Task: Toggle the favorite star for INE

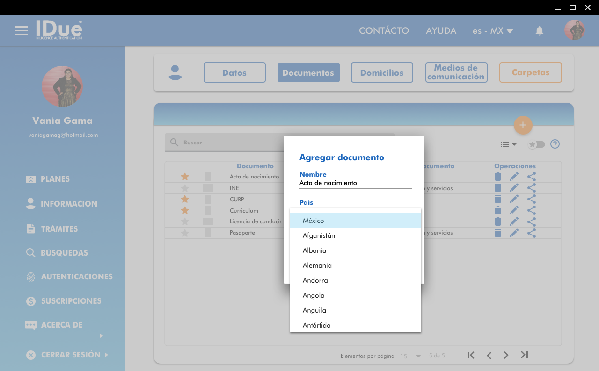Action: click(185, 188)
